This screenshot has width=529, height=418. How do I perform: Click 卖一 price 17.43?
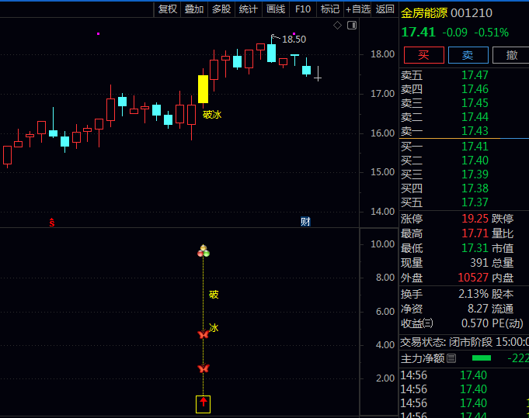point(475,131)
